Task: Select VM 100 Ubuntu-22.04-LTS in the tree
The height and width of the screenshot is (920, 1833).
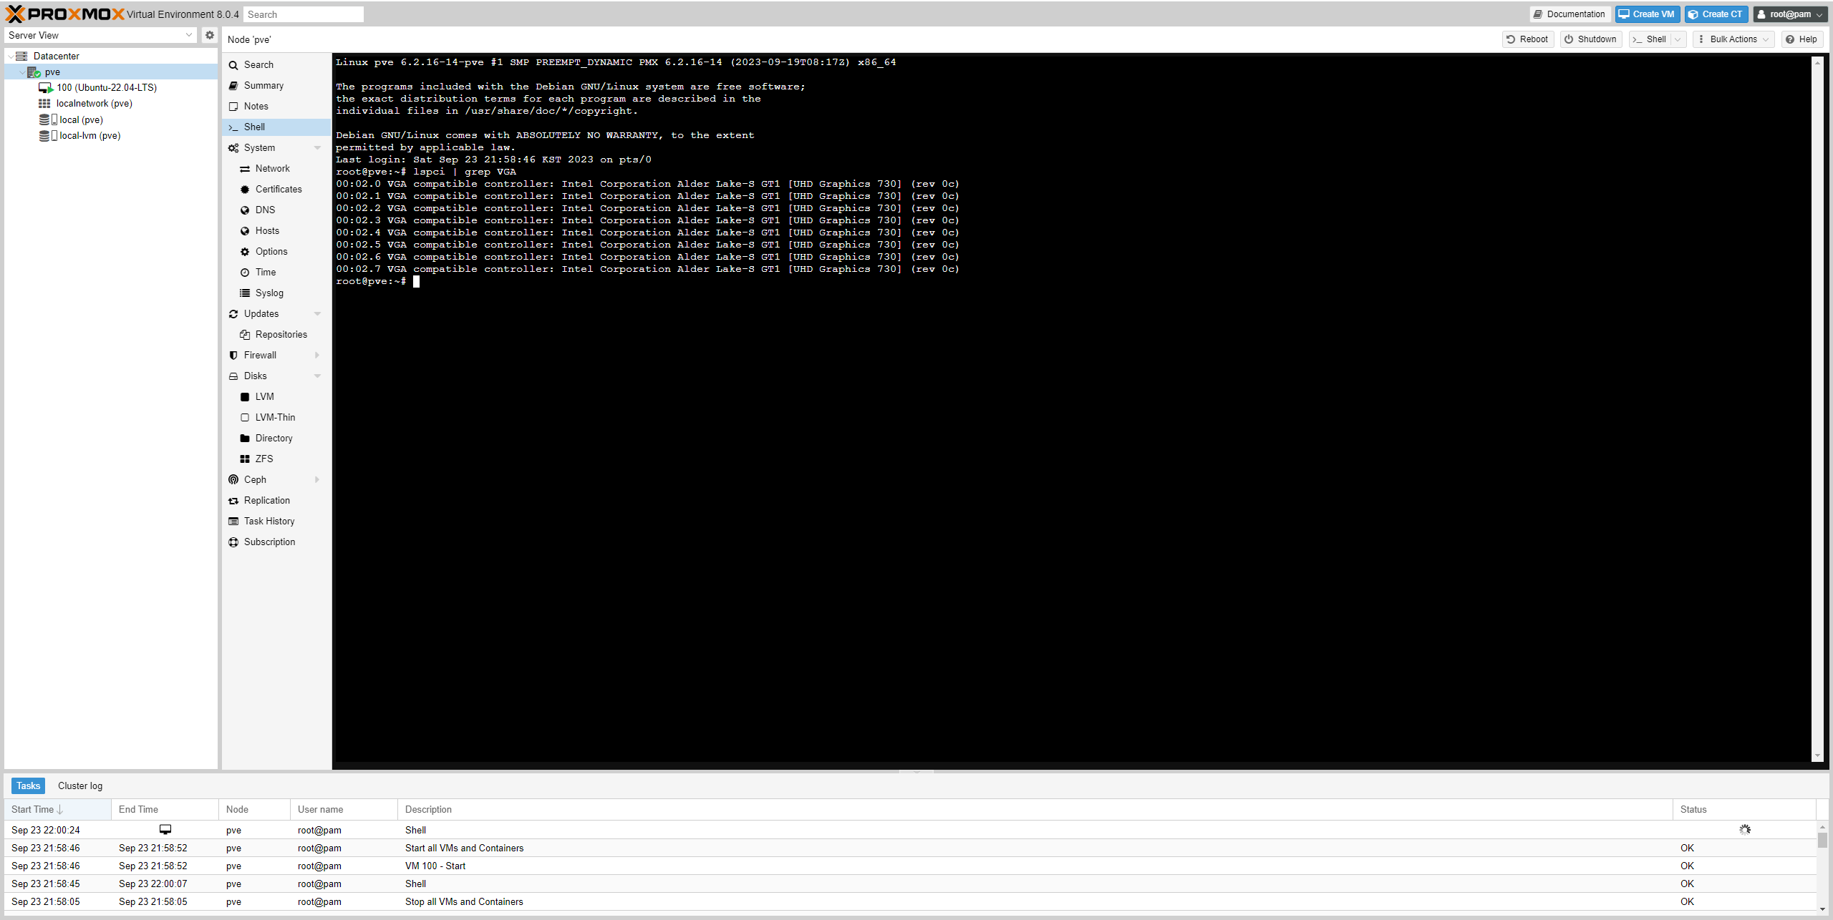Action: (x=106, y=87)
